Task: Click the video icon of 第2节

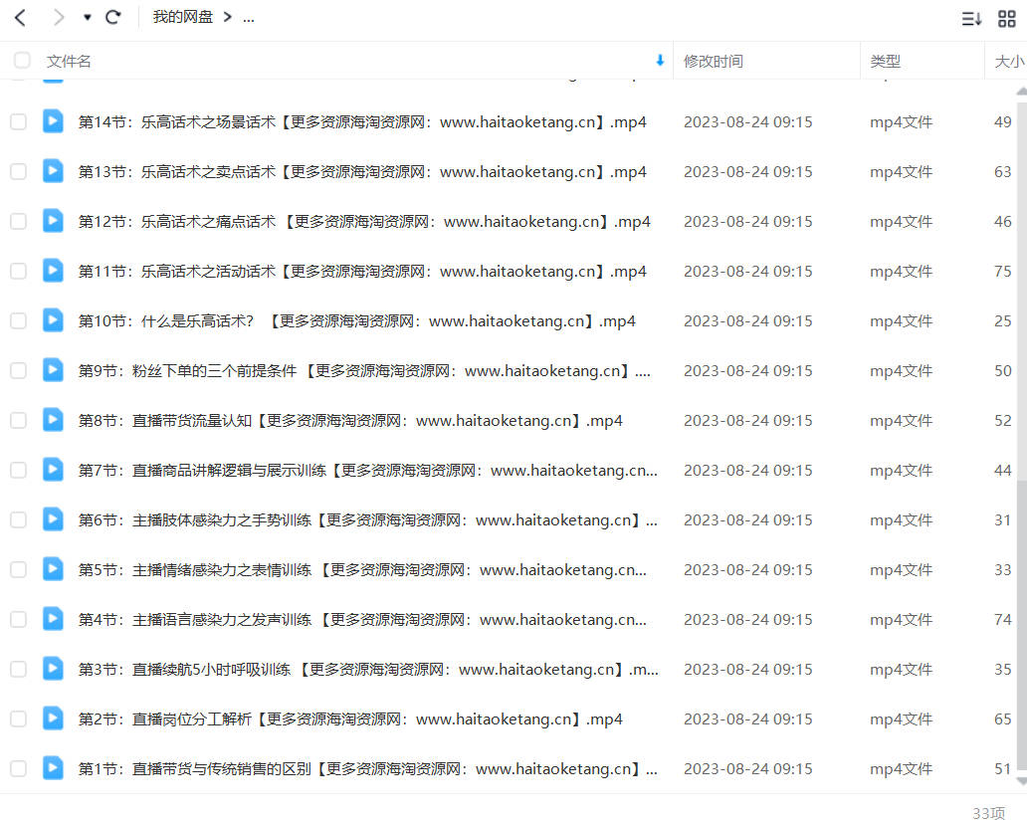Action: (x=53, y=718)
